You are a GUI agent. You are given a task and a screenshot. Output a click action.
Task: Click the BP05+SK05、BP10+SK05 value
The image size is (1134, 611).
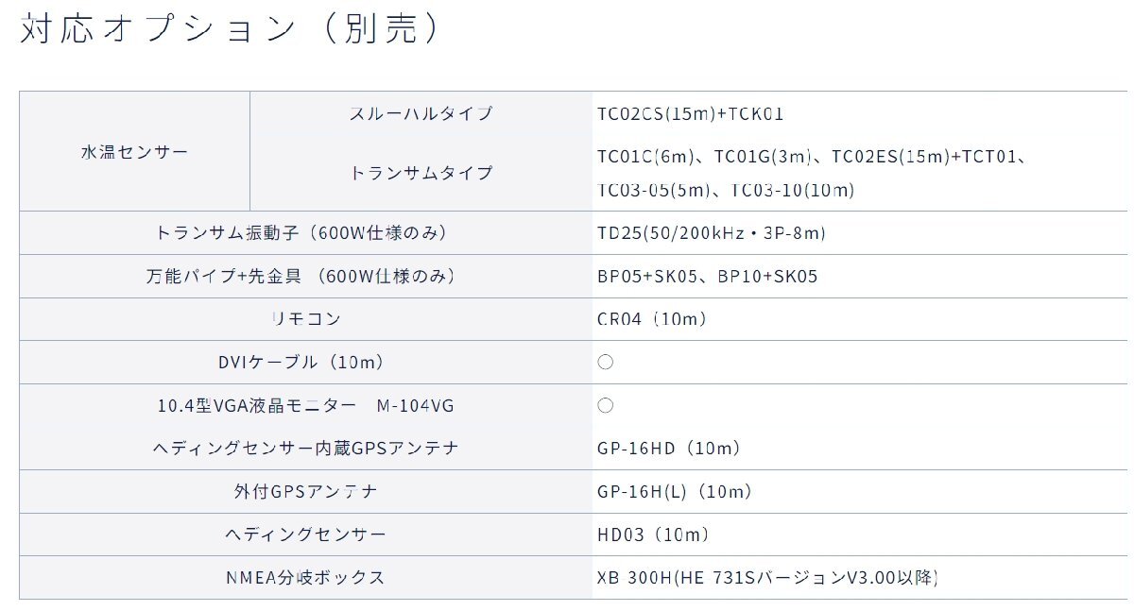click(707, 277)
